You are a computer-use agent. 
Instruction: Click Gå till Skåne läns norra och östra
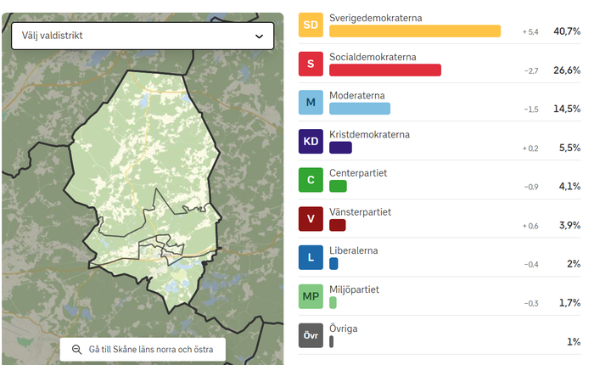coord(143,349)
